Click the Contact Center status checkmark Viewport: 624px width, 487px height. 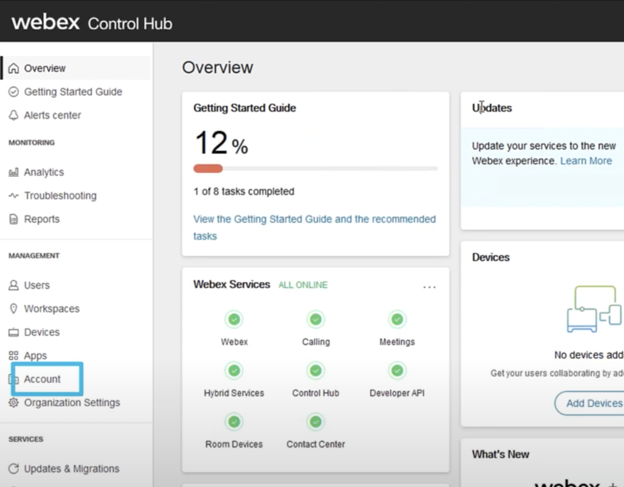(316, 422)
